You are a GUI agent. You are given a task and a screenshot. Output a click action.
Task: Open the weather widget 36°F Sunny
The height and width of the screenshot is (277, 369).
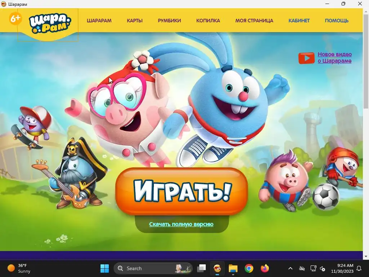(x=19, y=268)
